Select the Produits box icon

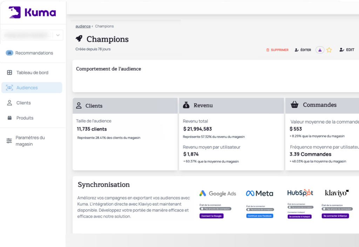click(10, 118)
